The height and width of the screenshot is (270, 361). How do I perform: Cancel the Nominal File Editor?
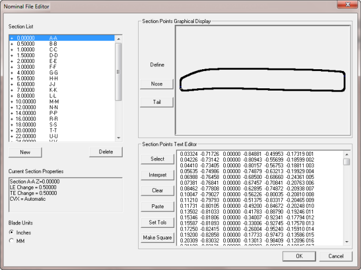tap(336, 256)
